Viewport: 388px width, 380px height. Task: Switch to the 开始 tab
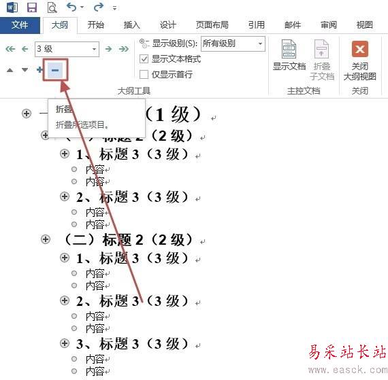click(96, 25)
